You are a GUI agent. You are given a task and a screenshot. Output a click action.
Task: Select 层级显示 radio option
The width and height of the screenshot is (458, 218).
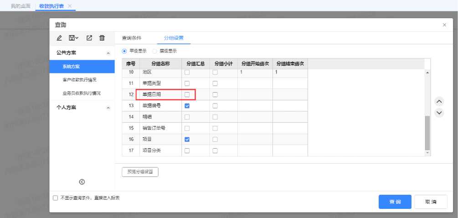(155, 51)
